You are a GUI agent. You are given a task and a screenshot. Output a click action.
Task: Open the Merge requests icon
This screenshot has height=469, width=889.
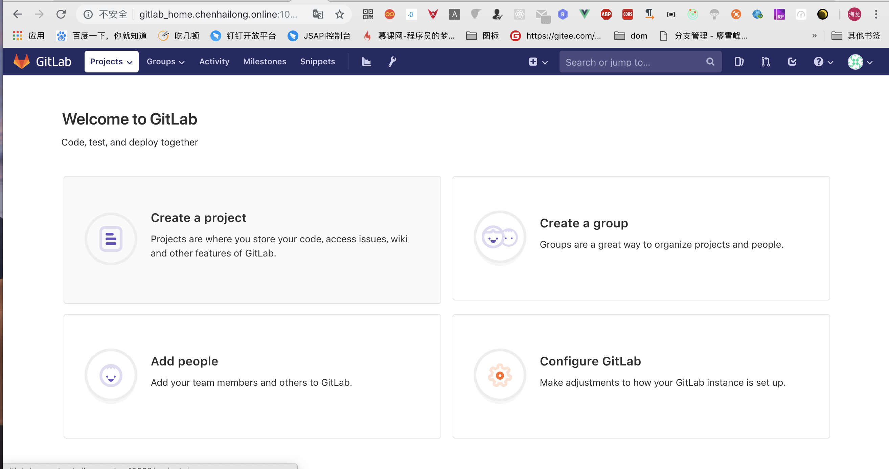coord(766,62)
